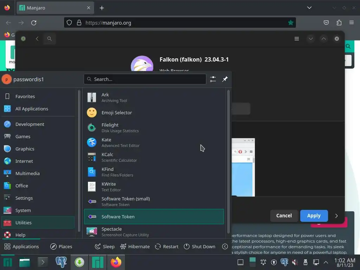Image resolution: width=360 pixels, height=270 pixels.
Task: Open software manager hamburger menu
Action: 297,39
